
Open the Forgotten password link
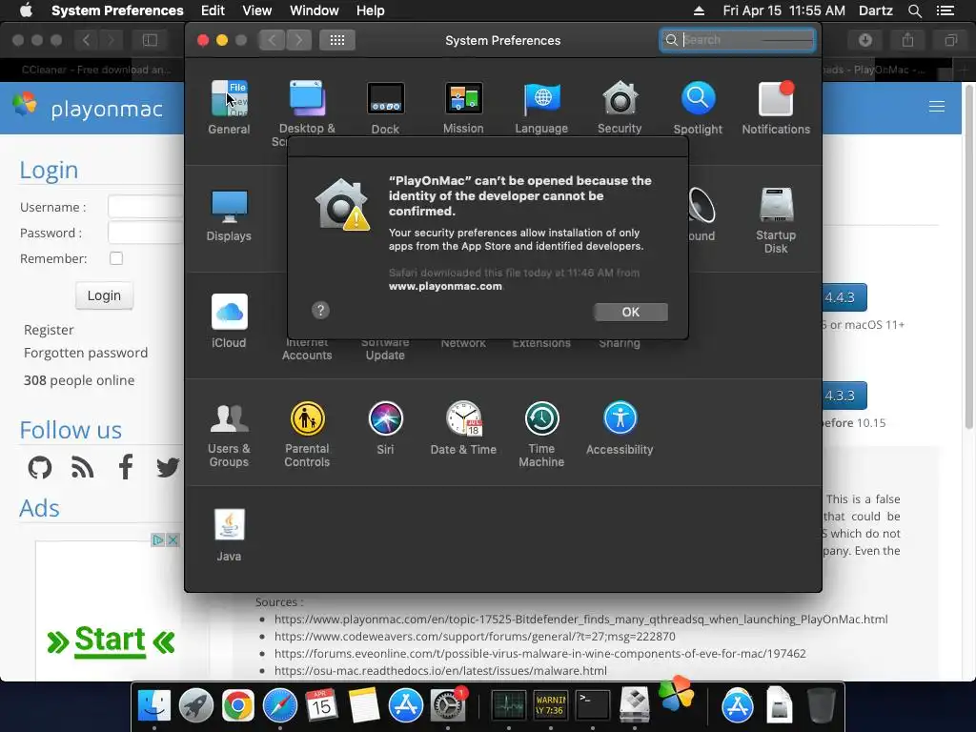[x=86, y=353]
